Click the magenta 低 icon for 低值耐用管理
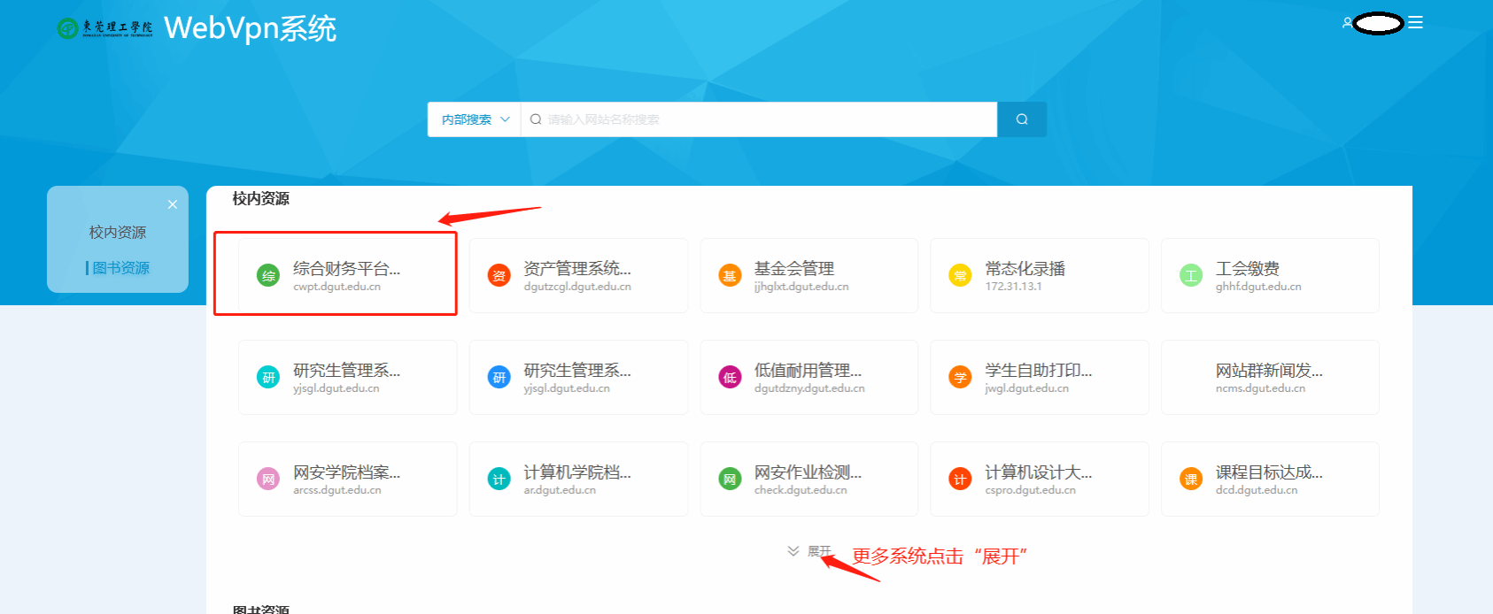 point(730,378)
